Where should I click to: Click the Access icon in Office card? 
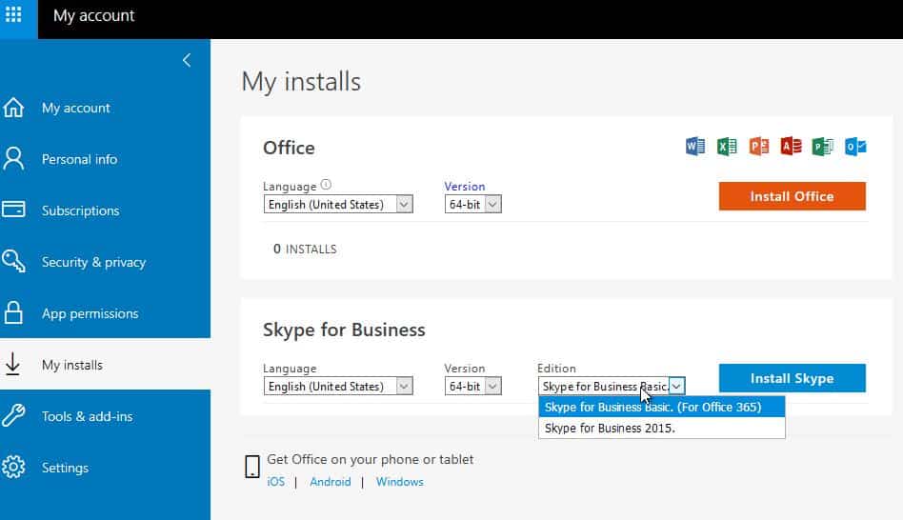click(x=791, y=147)
